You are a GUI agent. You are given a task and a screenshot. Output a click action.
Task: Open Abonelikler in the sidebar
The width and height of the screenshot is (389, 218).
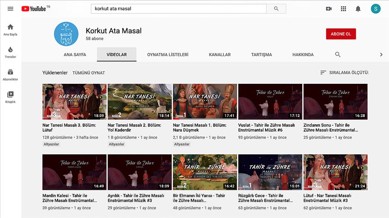[10, 74]
